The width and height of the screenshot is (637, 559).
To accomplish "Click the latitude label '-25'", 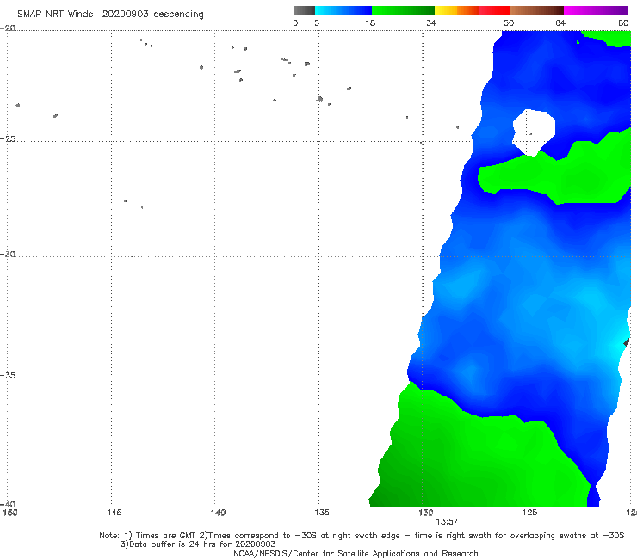I will tap(8, 138).
